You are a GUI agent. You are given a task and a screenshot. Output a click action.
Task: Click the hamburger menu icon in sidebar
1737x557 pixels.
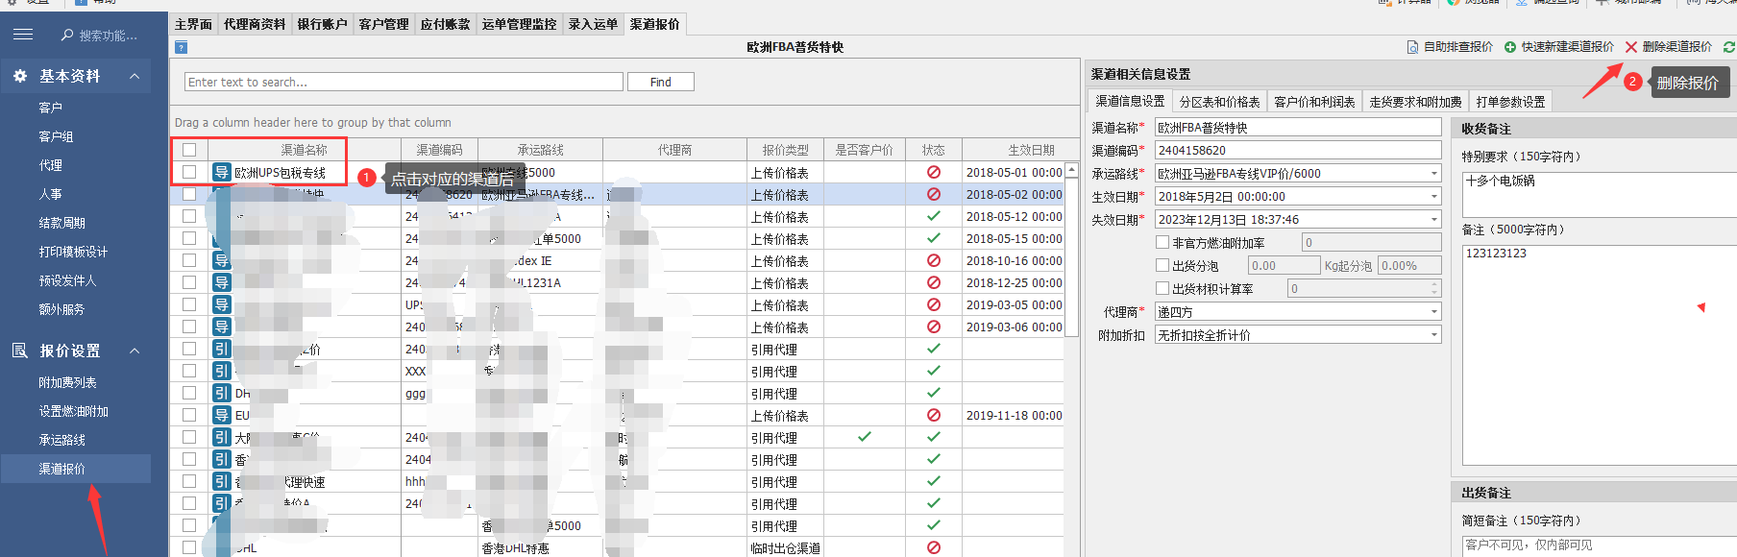click(x=23, y=35)
